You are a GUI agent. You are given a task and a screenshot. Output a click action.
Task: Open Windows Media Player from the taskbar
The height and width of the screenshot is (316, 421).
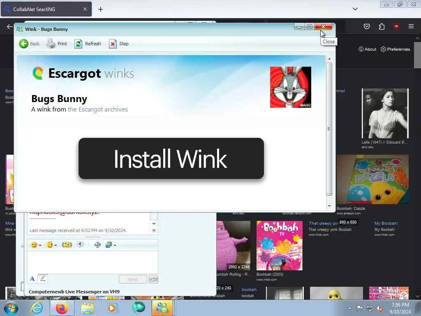tap(113, 308)
